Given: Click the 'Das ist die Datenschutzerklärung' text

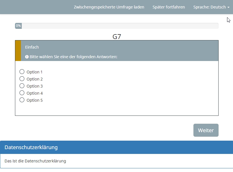Looking at the screenshot, I should (x=35, y=161).
